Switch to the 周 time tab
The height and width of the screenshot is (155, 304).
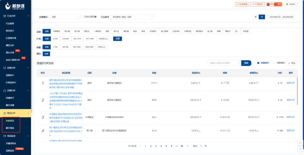point(256,17)
